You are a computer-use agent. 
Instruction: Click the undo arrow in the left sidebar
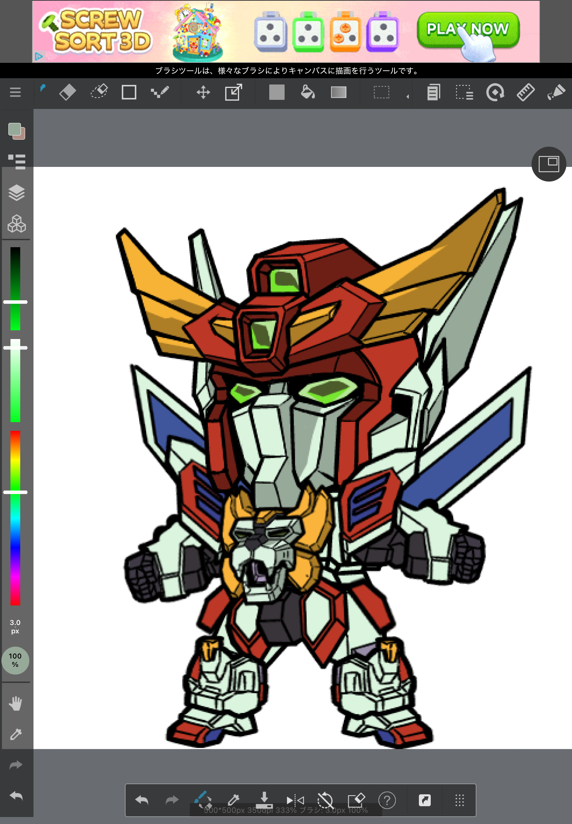(16, 796)
